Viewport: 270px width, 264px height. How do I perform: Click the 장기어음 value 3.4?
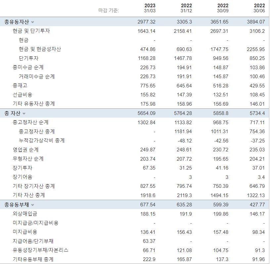click(261, 177)
